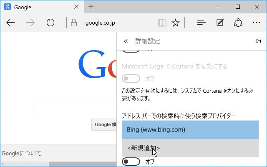The height and width of the screenshot is (167, 267).
Task: Click the google.co.jp address bar
Action: (x=100, y=23)
